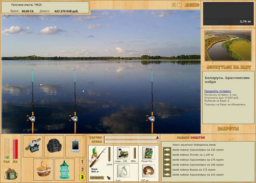Click fish icon beside Плотву 1,187 кг
256x183 pixels.
[167, 155]
